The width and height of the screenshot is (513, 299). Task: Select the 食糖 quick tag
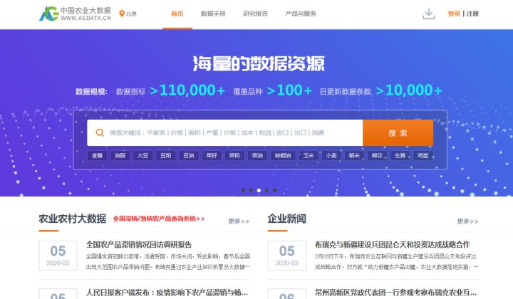coord(97,155)
